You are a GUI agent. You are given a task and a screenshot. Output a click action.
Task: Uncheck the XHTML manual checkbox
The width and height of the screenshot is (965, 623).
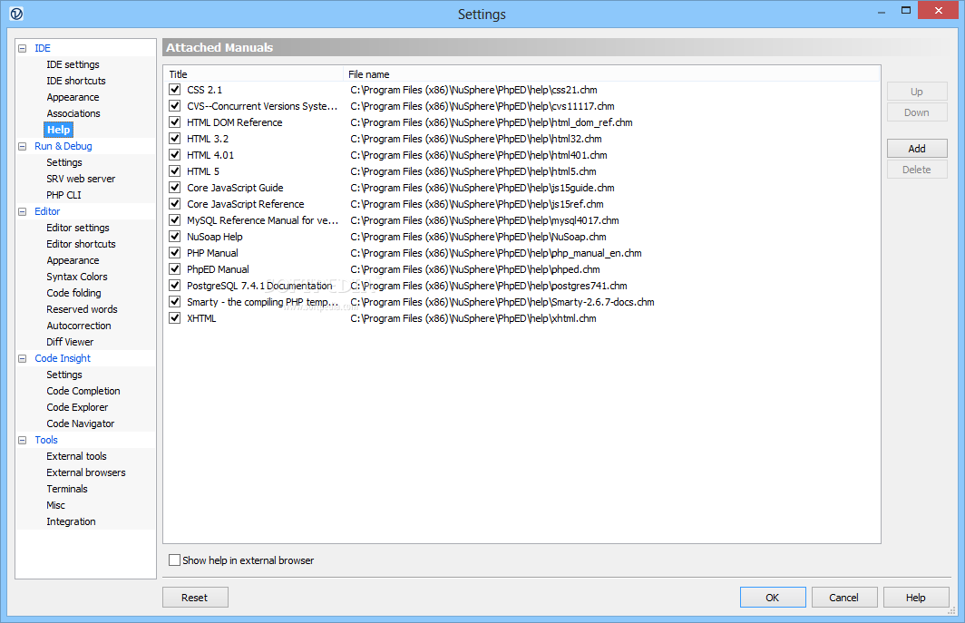tap(175, 317)
